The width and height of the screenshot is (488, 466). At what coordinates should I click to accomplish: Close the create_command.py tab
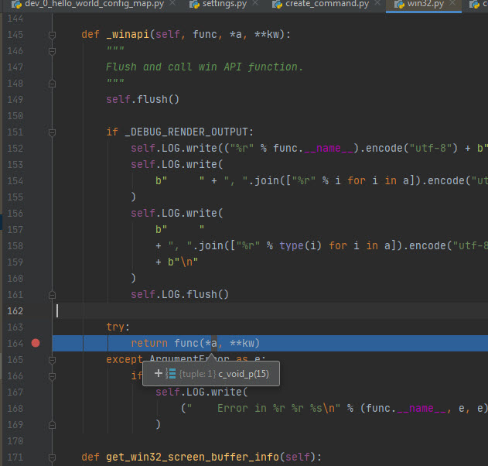coord(377,3)
